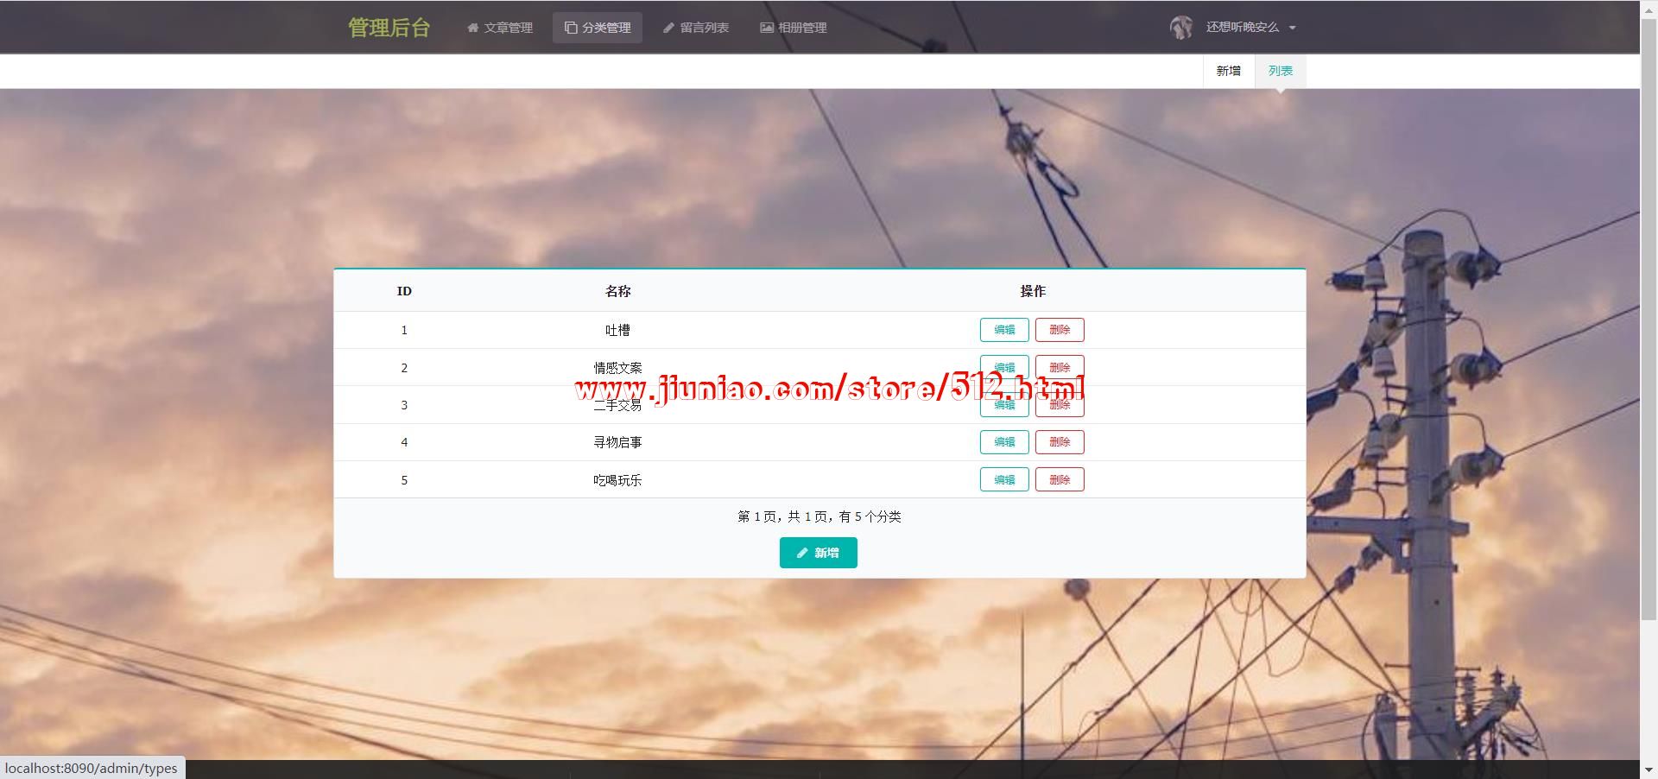Edit the 二手交易 category

[1004, 405]
